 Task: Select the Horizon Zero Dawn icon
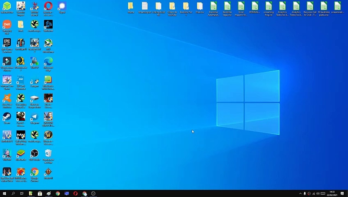coord(7,82)
